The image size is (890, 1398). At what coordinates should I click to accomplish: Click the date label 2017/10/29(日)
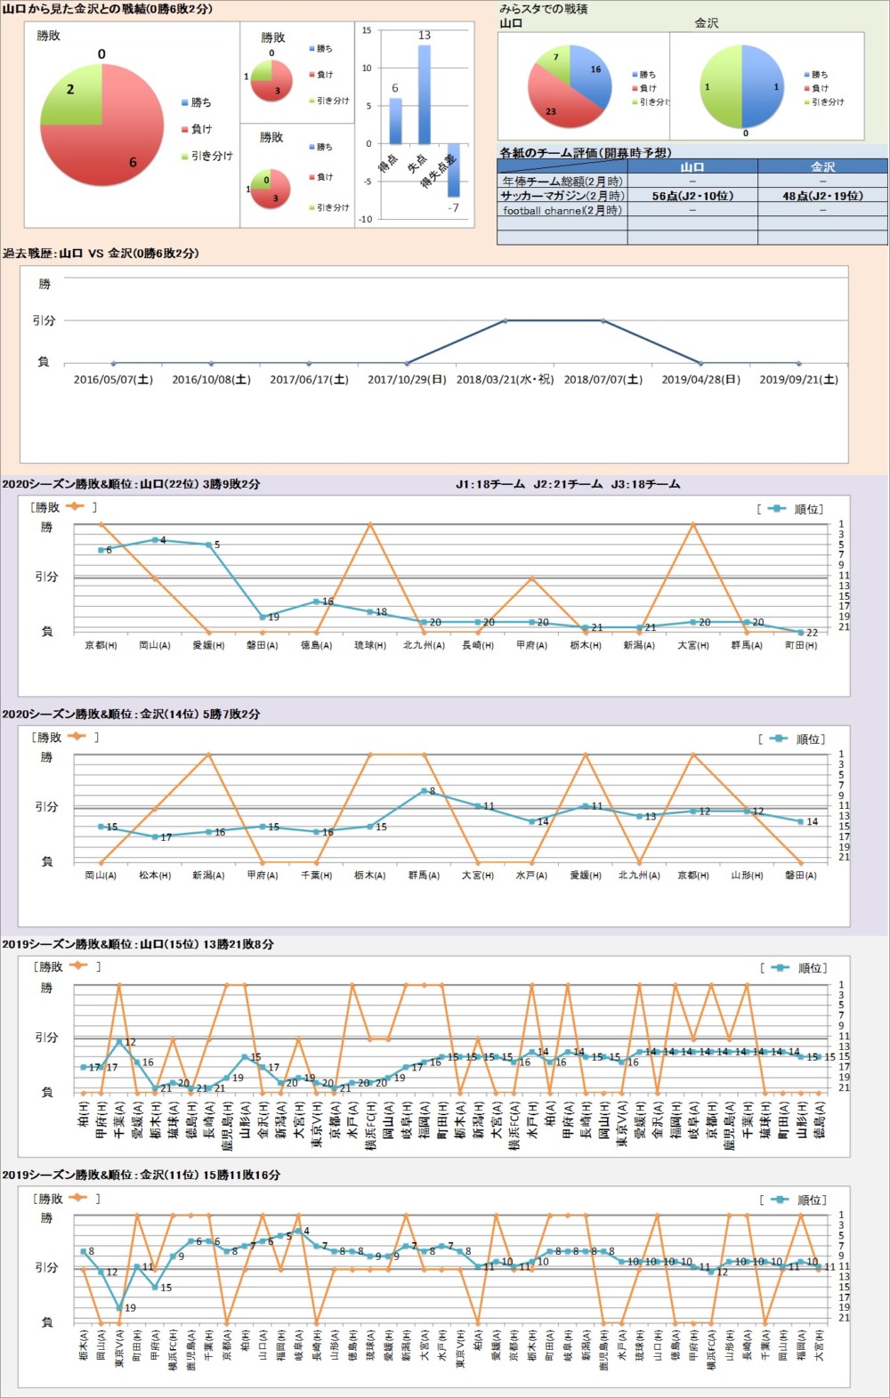coord(407,379)
